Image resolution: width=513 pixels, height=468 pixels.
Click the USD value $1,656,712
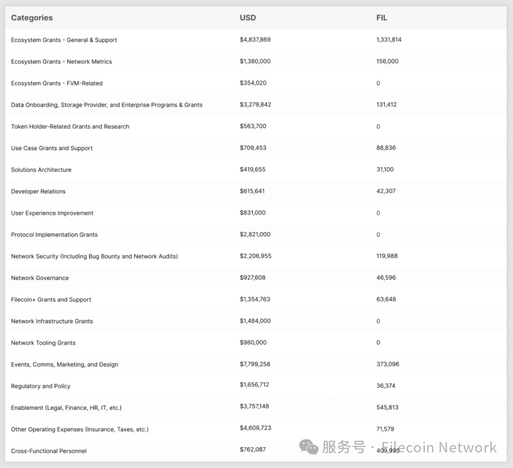pyautogui.click(x=254, y=385)
